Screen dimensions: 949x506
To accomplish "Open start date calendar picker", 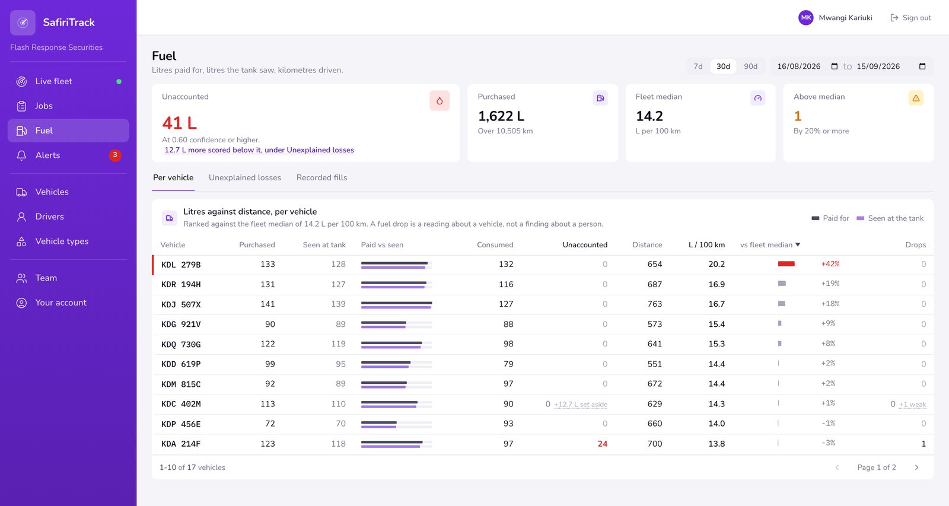I will coord(835,66).
